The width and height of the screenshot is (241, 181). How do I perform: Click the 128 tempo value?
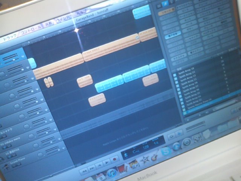click(145, 147)
